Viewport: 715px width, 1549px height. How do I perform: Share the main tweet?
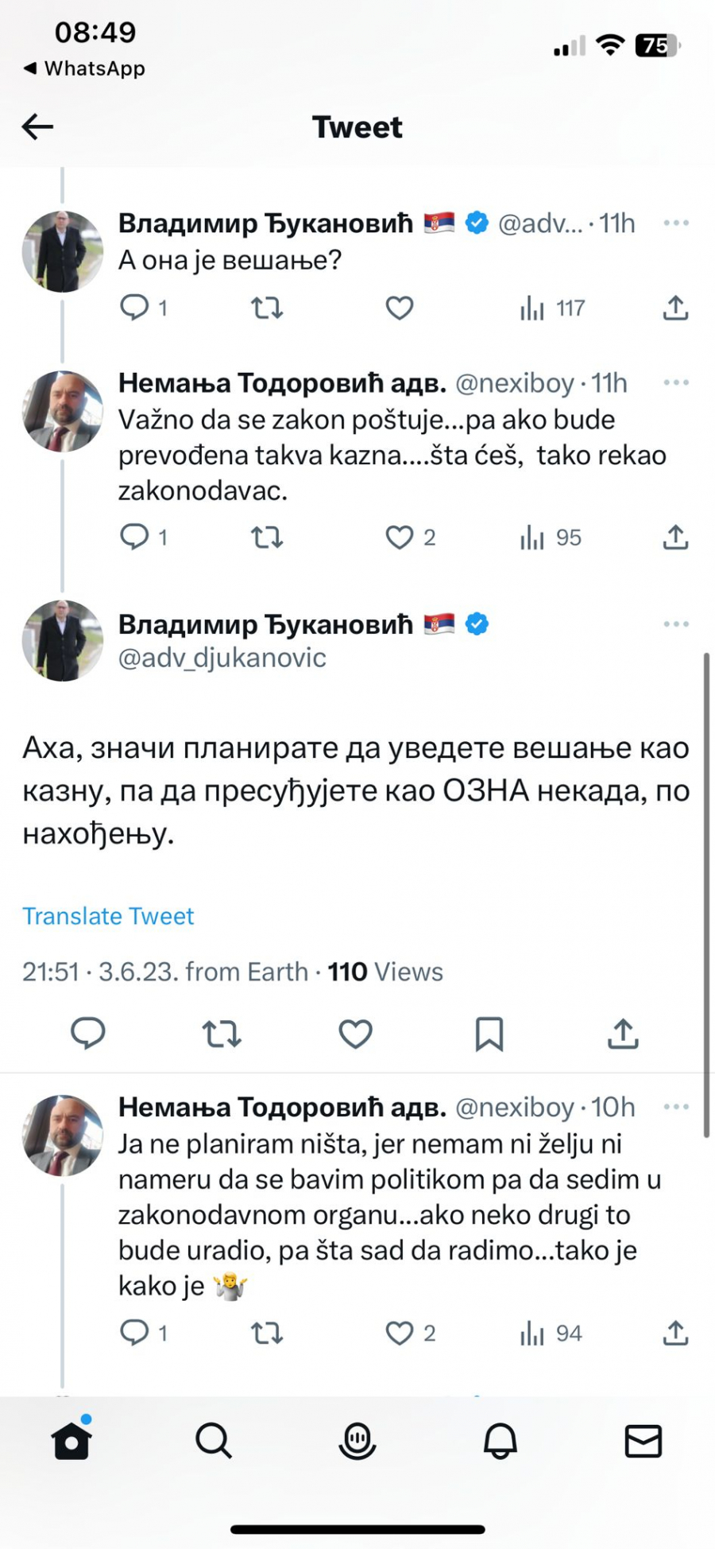point(623,1034)
